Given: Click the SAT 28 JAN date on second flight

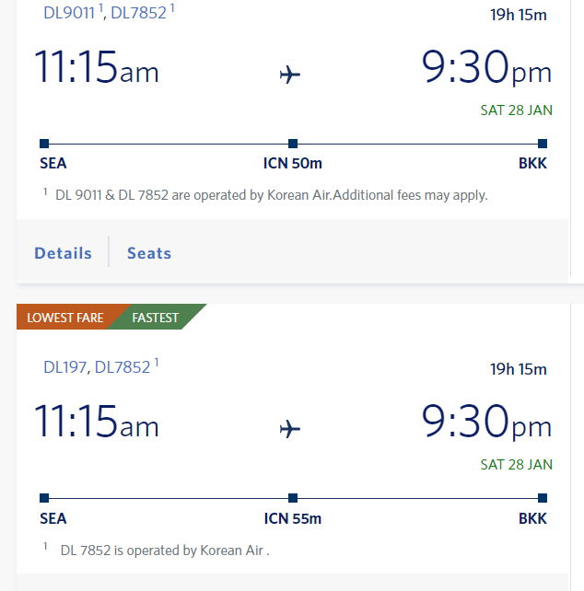Looking at the screenshot, I should click(x=516, y=464).
